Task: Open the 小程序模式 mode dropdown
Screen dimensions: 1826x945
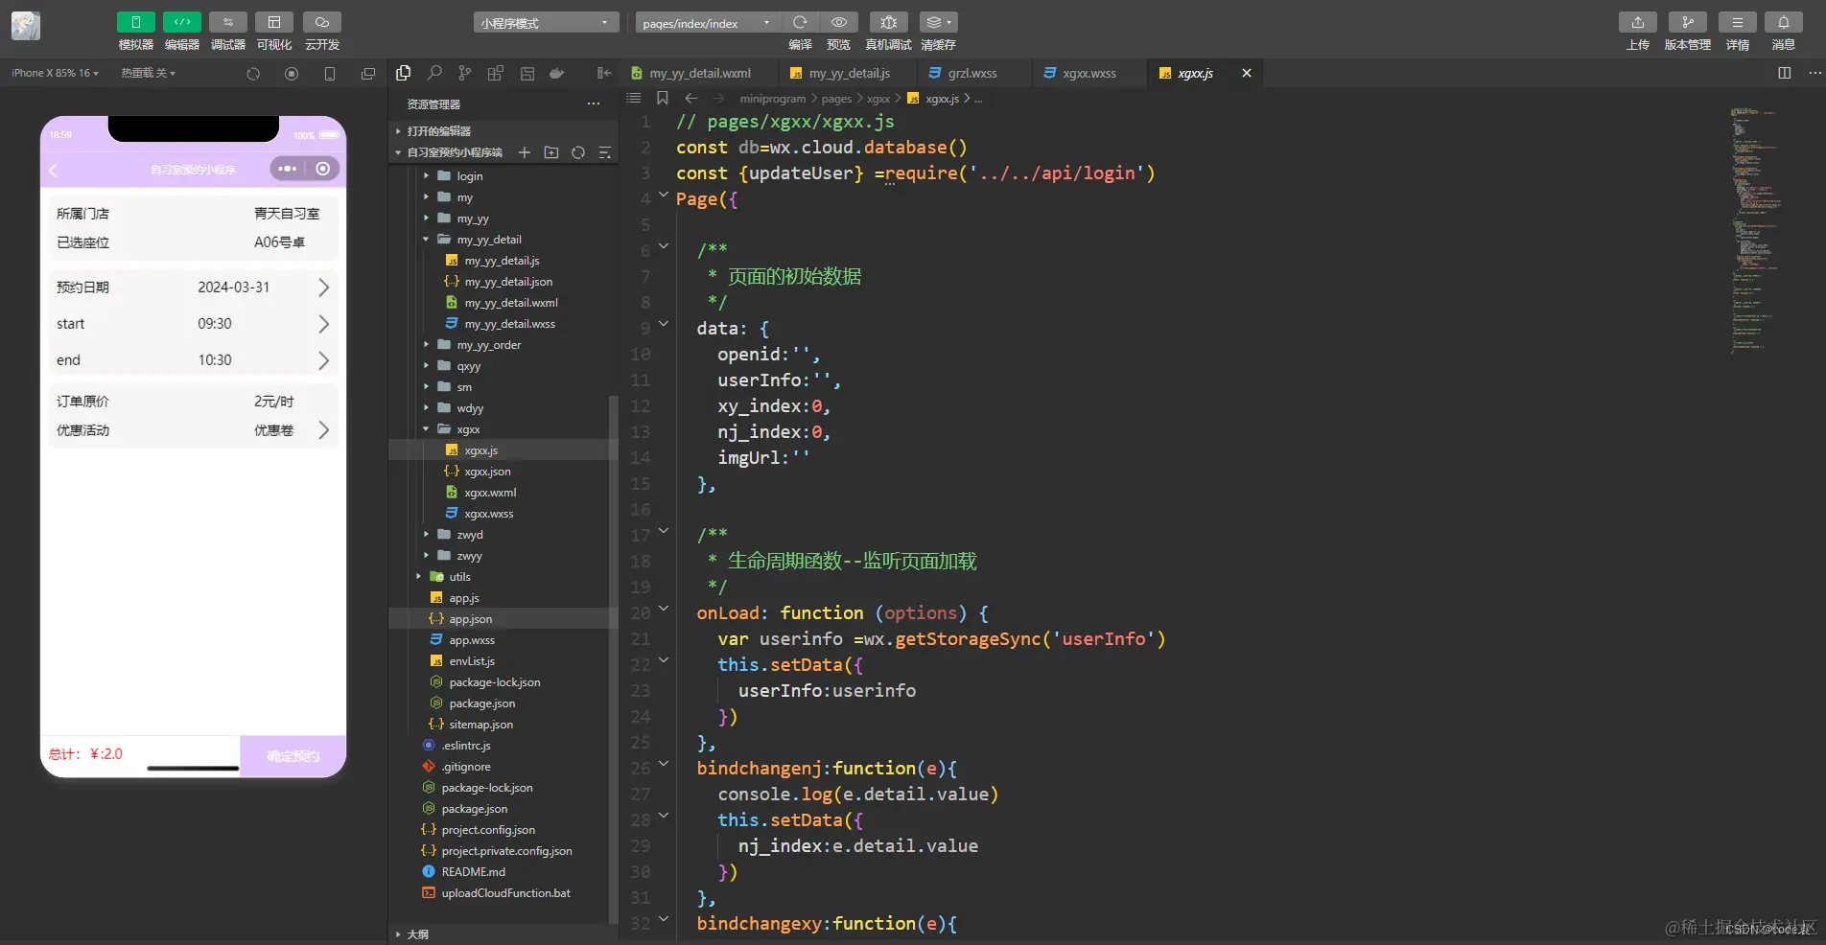Action: tap(546, 23)
